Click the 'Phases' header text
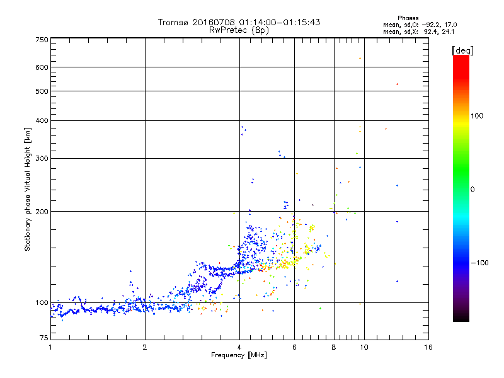The width and height of the screenshot is (504, 378). 408,18
